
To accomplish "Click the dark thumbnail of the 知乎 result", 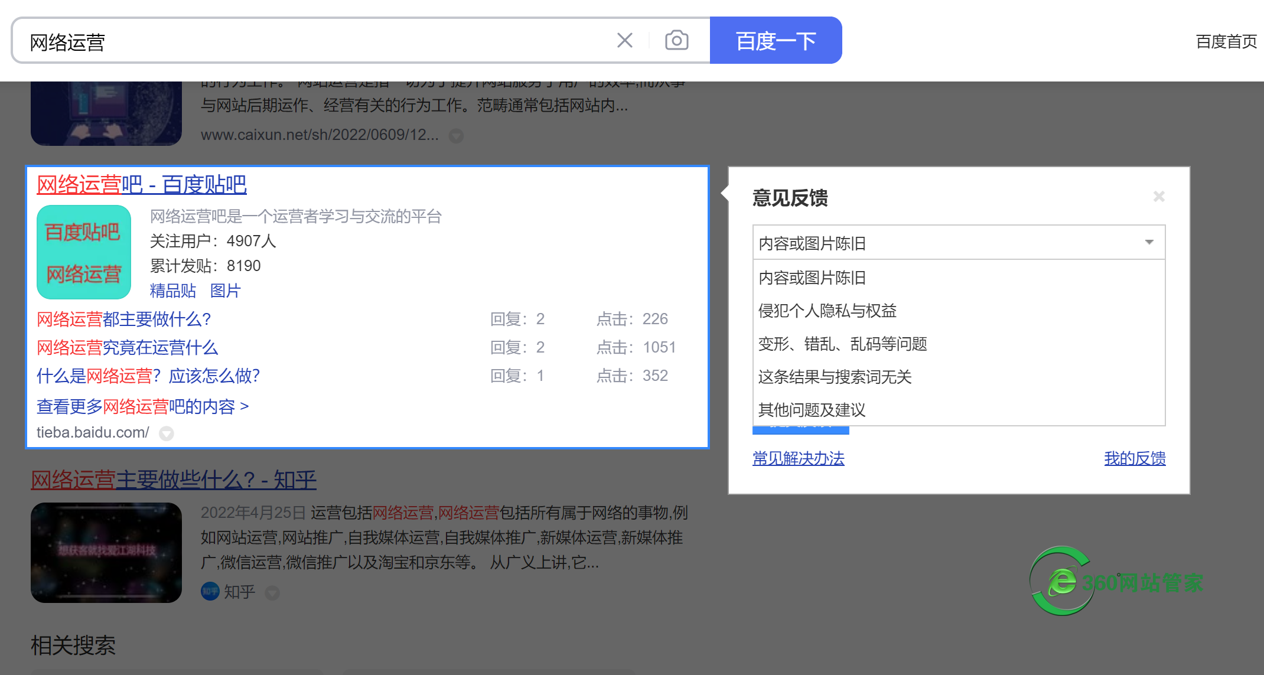I will click(106, 553).
